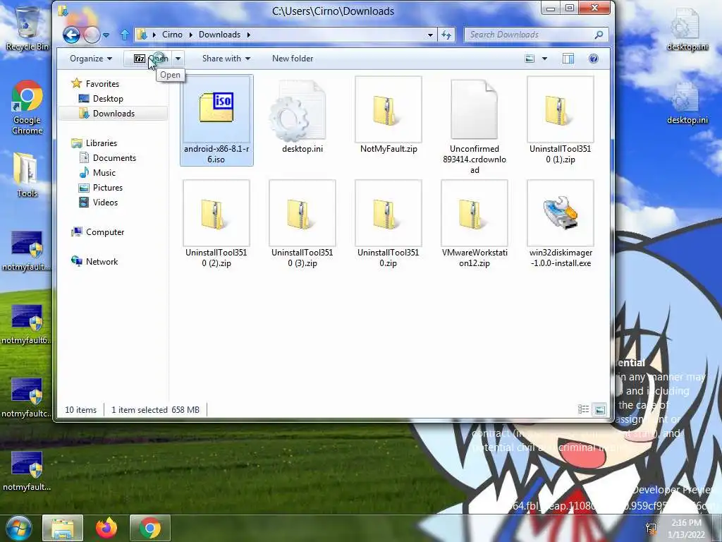This screenshot has width=722, height=542.
Task: Open Firefox from the taskbar
Action: click(x=106, y=528)
